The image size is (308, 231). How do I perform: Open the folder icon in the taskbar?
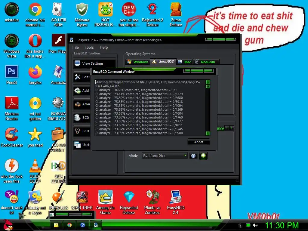[56, 225]
